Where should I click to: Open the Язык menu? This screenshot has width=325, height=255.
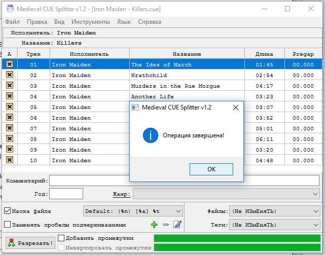124,22
